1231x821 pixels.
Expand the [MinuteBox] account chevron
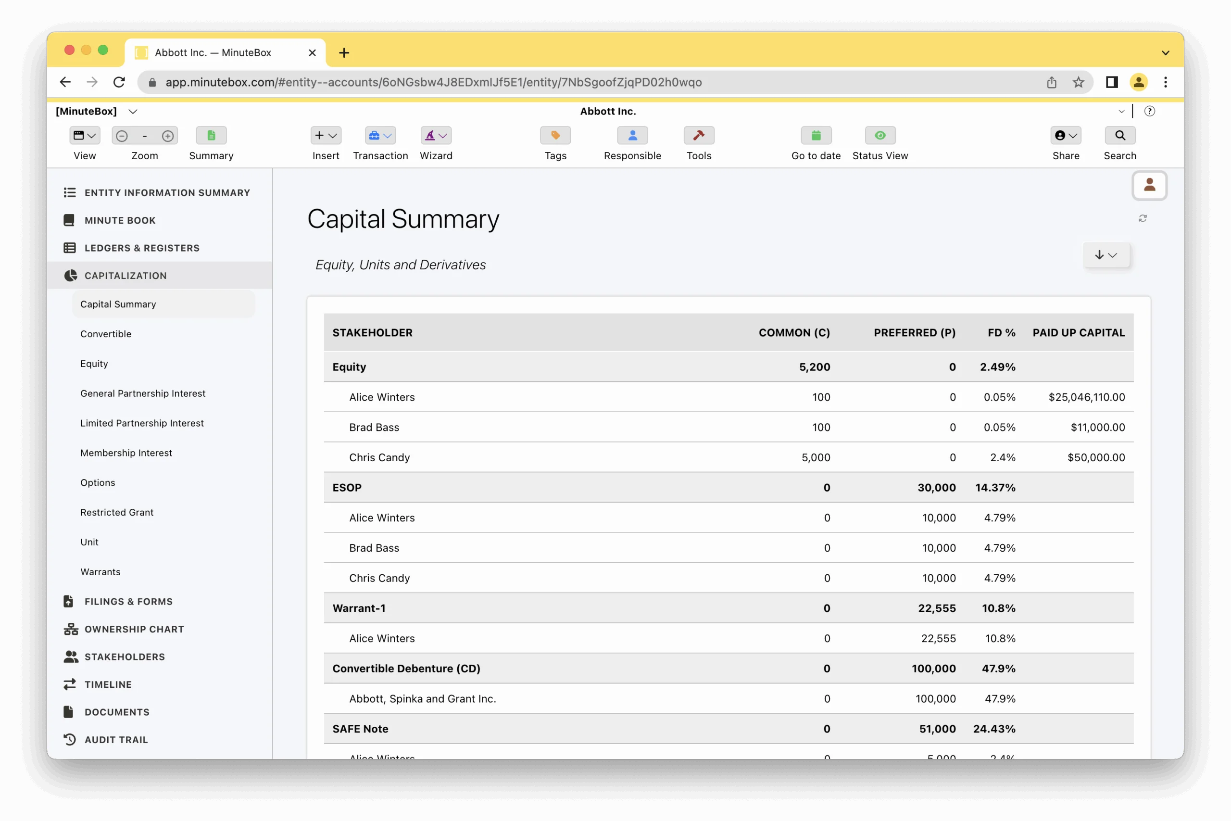click(x=133, y=112)
